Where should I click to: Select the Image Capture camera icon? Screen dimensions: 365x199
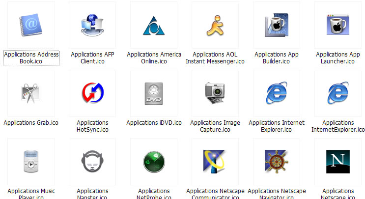(x=215, y=93)
